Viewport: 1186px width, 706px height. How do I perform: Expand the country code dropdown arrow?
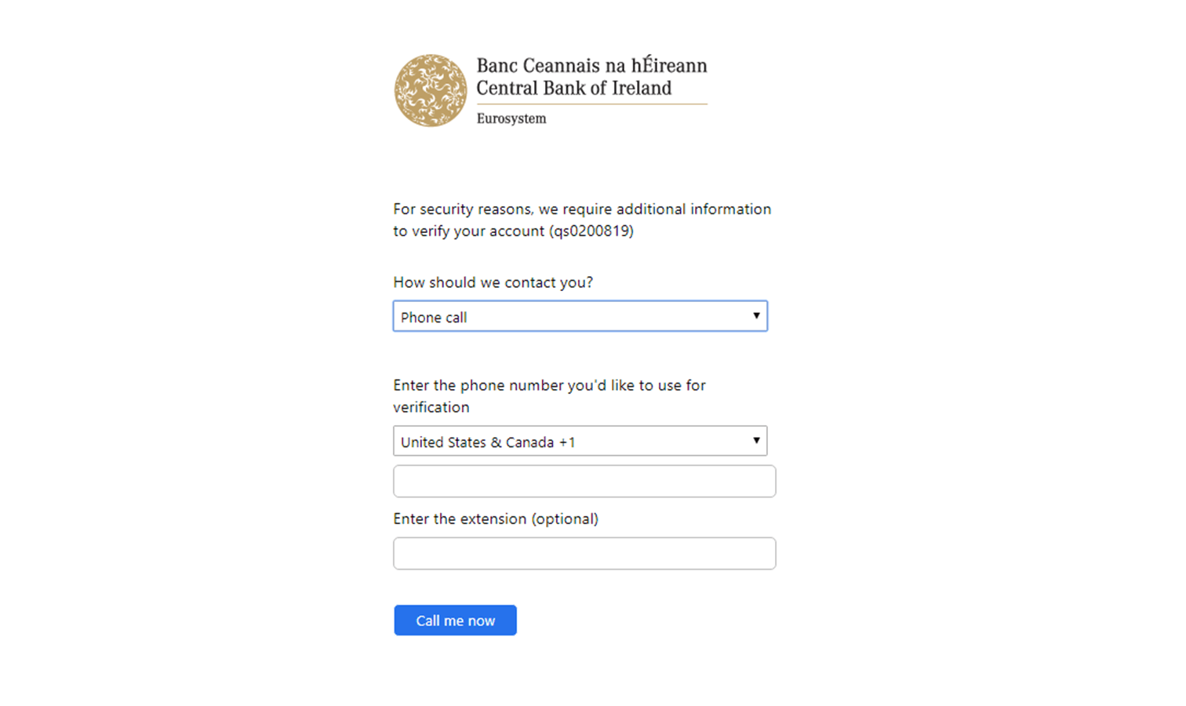pyautogui.click(x=756, y=440)
